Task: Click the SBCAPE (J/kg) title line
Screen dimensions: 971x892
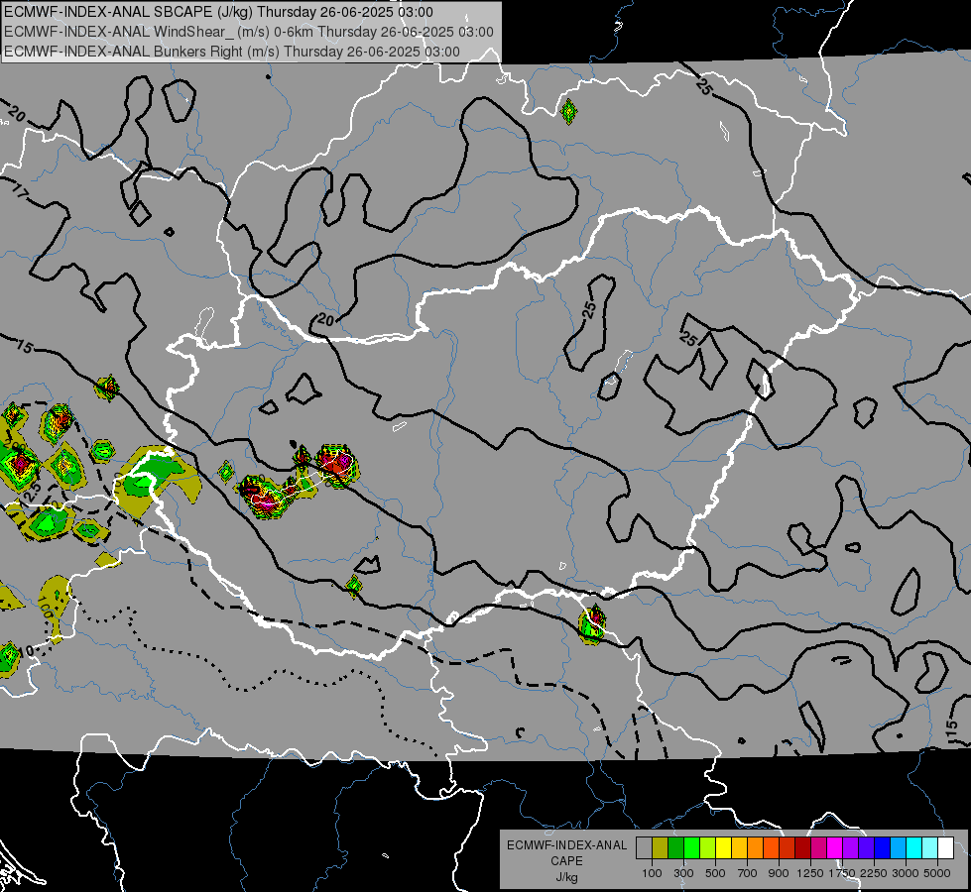Action: pyautogui.click(x=218, y=12)
